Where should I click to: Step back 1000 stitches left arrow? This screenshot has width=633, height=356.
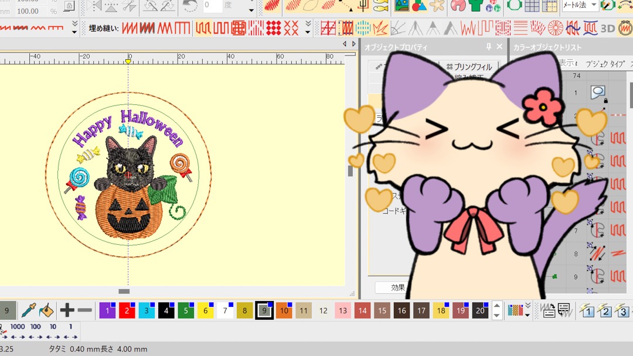click(x=14, y=337)
